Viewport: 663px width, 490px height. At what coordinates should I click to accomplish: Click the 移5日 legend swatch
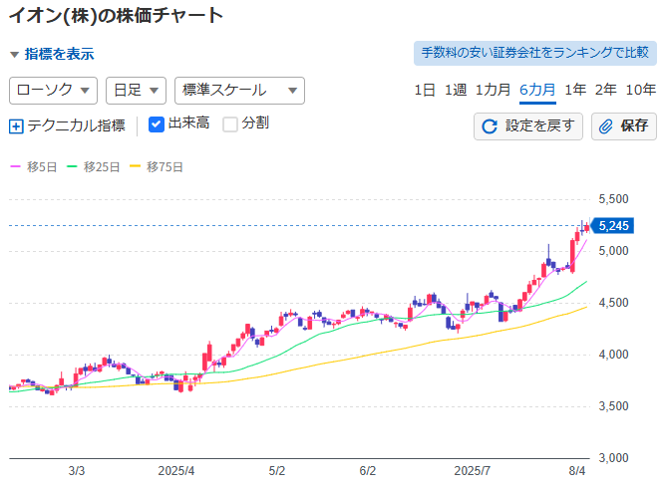[15, 166]
